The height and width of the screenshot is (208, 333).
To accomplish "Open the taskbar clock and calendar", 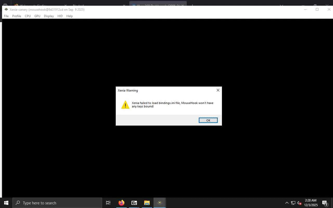I will (311, 203).
